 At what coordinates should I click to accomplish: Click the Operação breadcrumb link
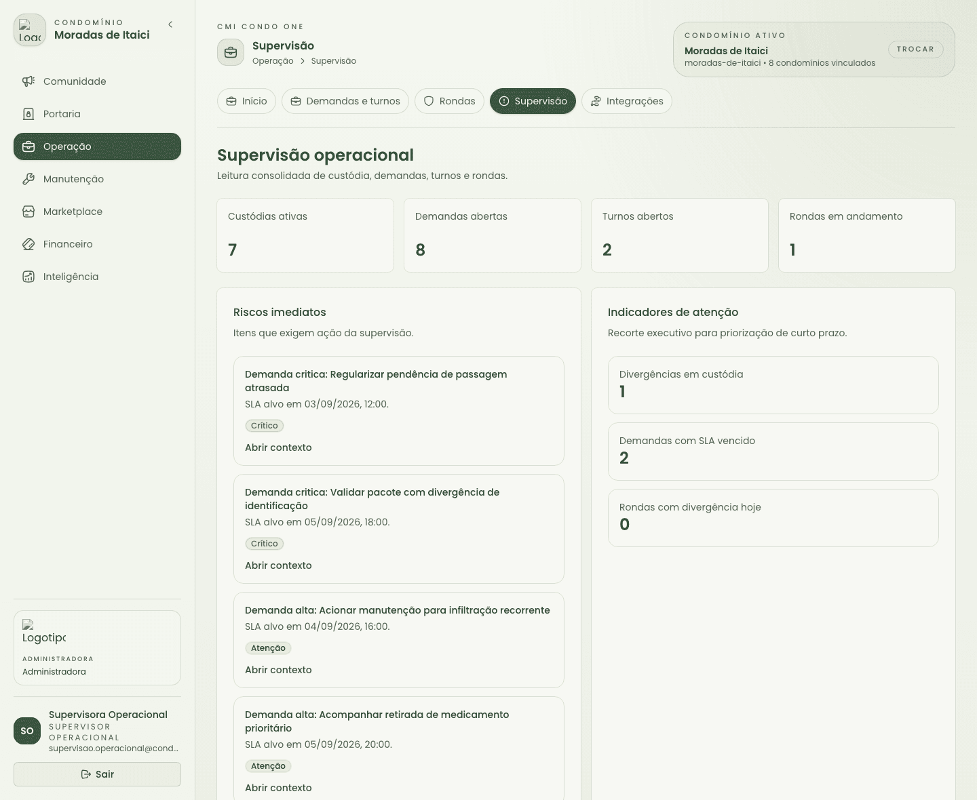(x=273, y=61)
